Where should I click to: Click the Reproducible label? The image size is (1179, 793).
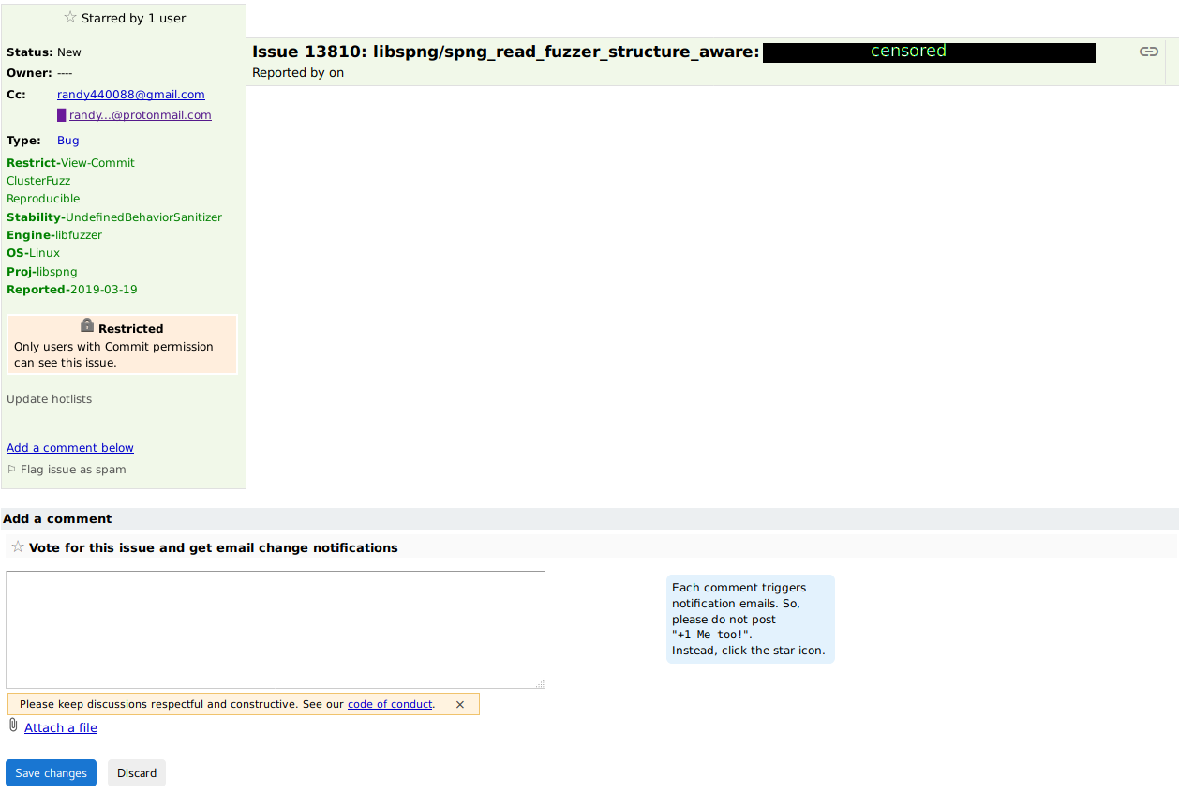(x=42, y=198)
